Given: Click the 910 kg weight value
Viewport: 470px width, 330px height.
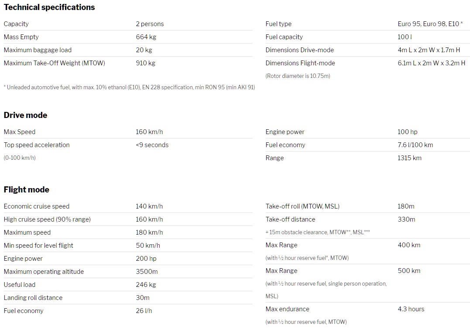Looking at the screenshot, I should [x=145, y=63].
